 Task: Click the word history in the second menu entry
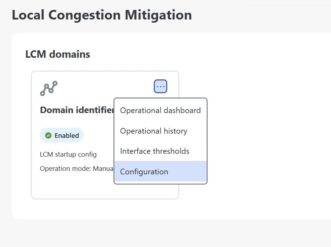tap(175, 131)
